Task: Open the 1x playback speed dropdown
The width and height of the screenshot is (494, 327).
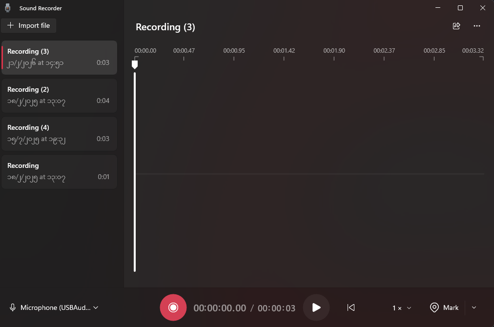Action: [x=402, y=308]
